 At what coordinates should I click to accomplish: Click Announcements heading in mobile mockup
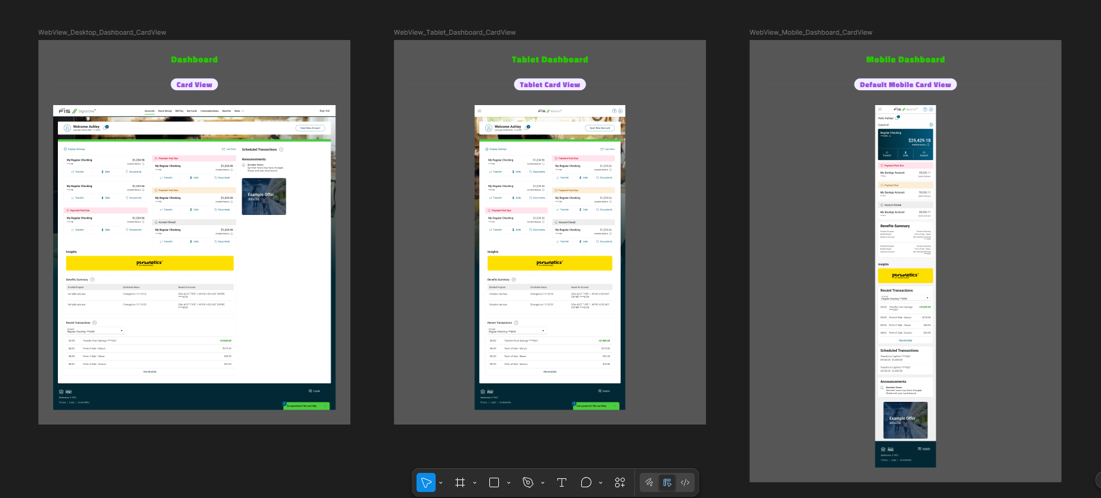point(893,382)
